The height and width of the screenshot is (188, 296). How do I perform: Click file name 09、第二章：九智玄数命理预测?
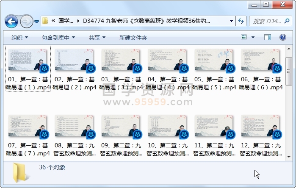coord(121,149)
